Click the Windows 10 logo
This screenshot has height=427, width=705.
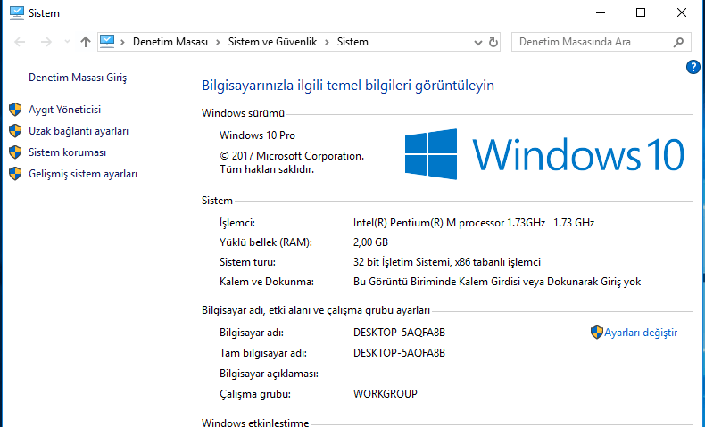(x=544, y=154)
